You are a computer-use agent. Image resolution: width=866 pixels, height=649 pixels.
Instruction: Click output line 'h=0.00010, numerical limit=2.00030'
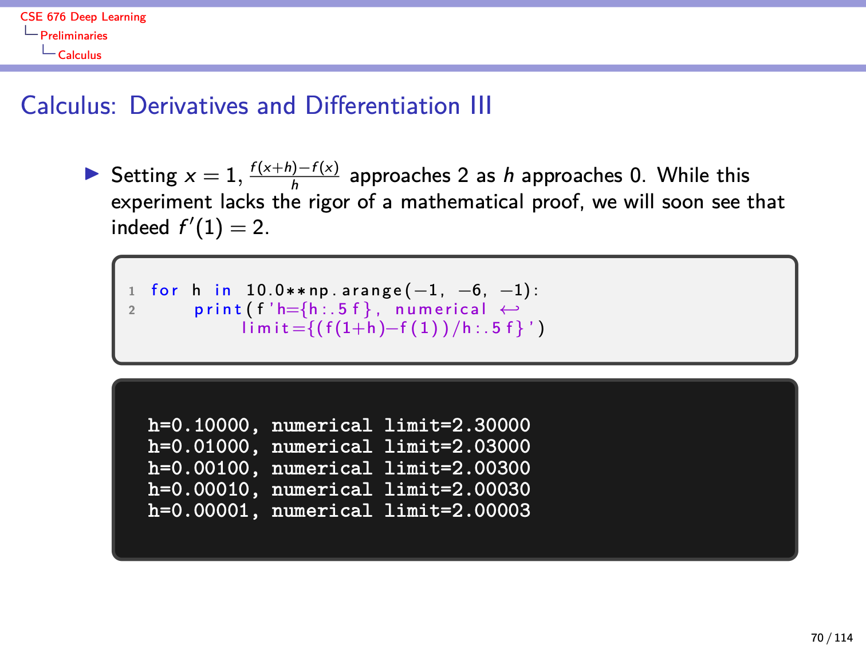[x=339, y=489]
